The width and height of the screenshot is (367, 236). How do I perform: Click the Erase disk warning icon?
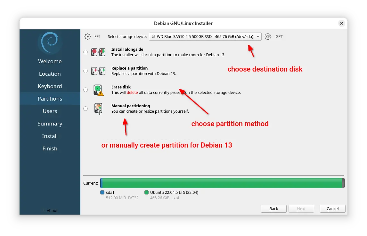[98, 90]
